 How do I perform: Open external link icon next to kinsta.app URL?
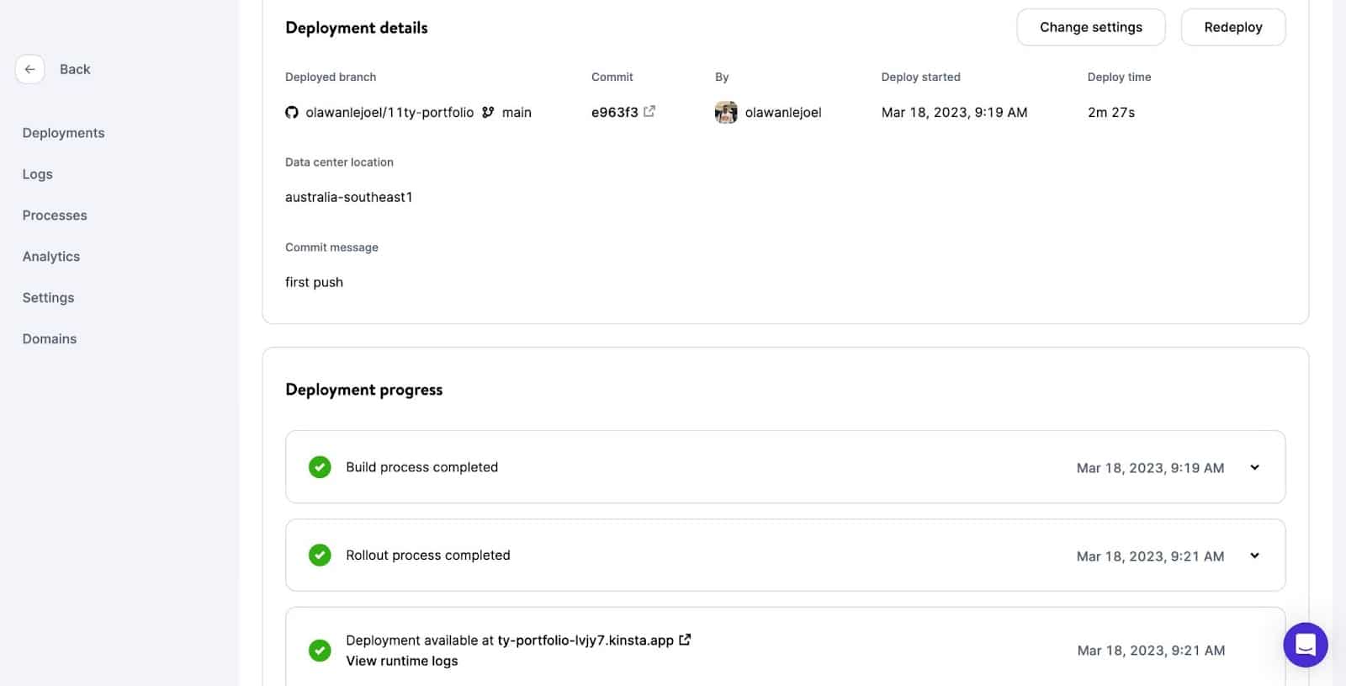tap(685, 640)
